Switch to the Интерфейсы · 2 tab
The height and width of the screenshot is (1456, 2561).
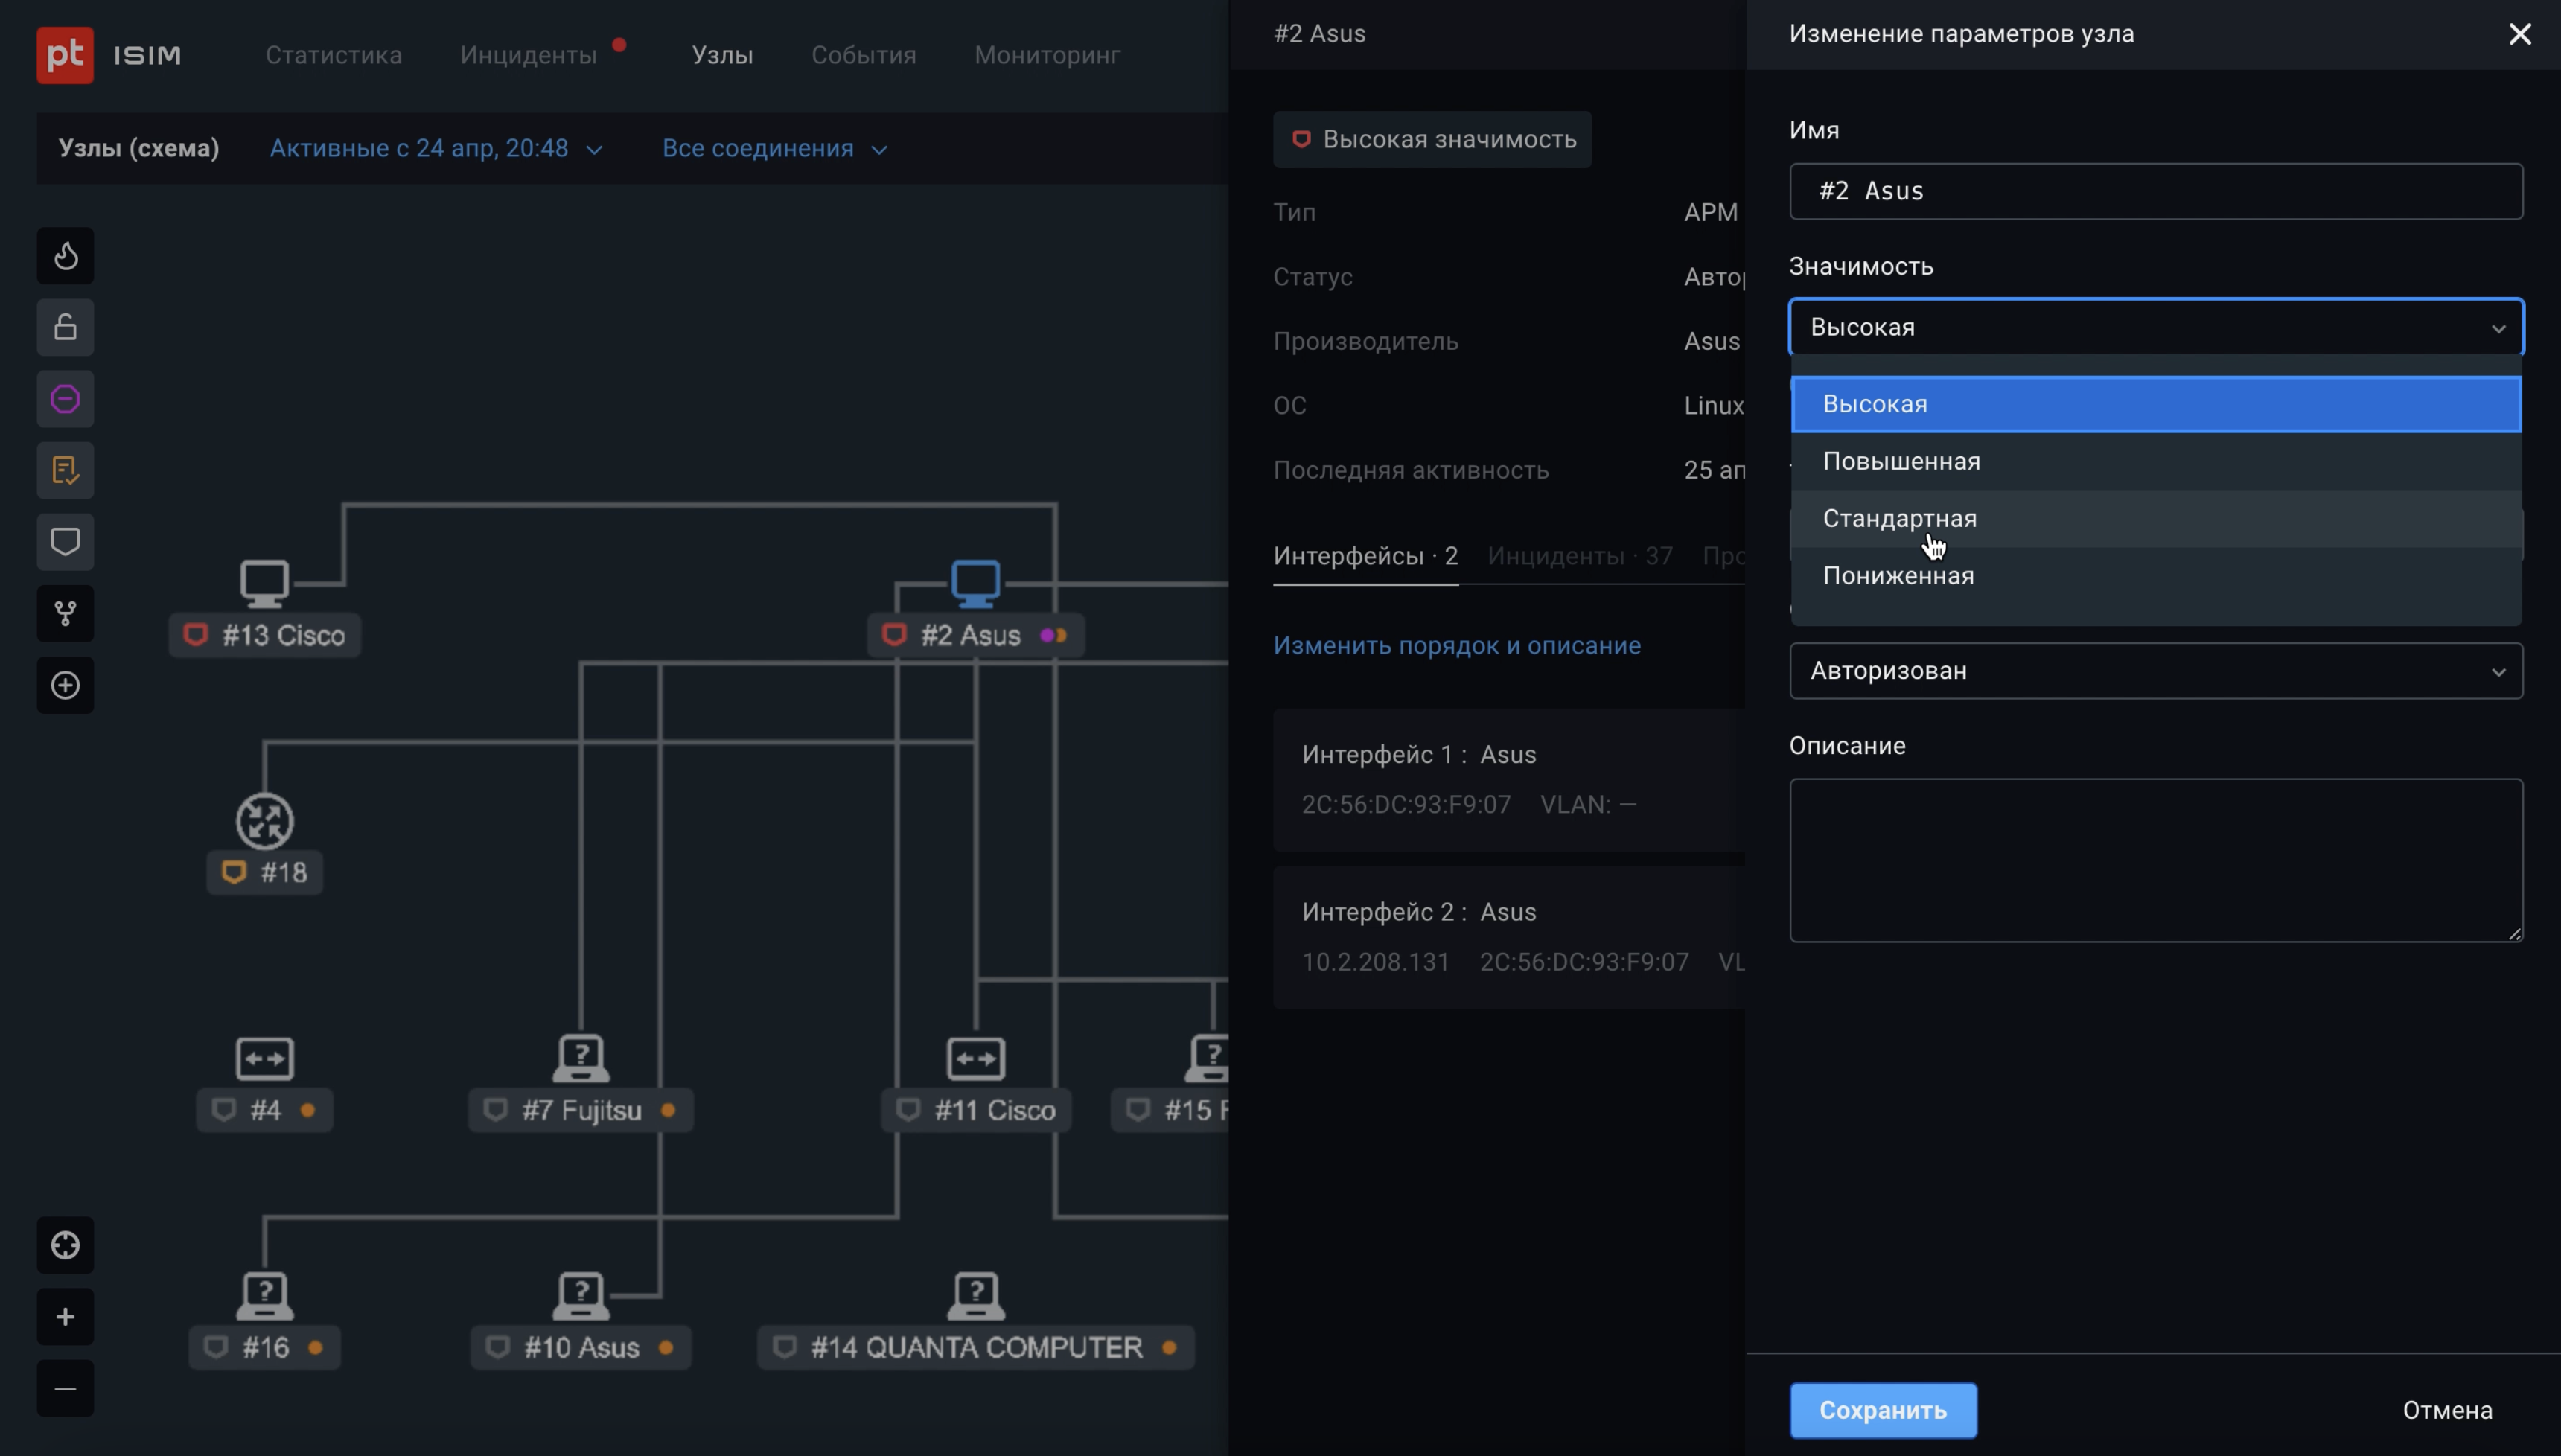coord(1365,556)
